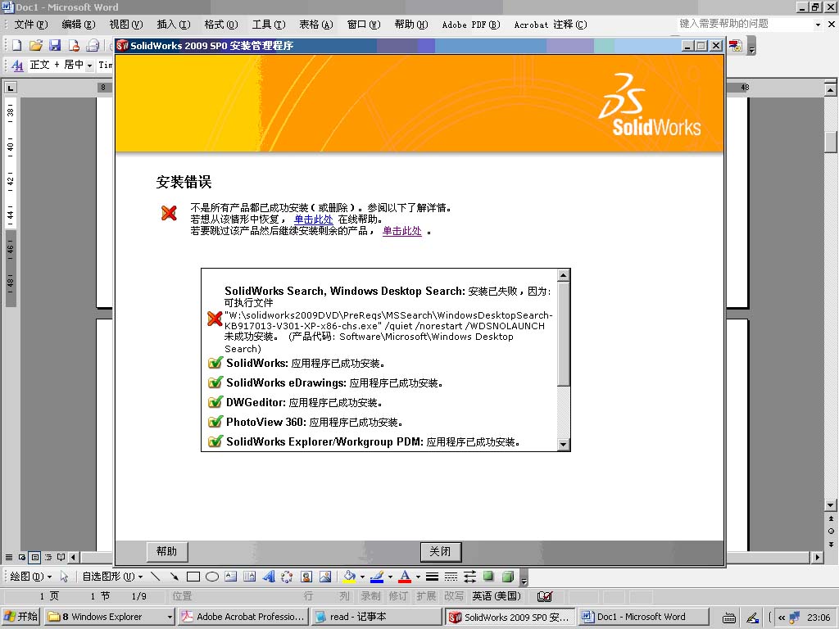The image size is (839, 629).
Task: Toggle 录制 macro recording in status bar
Action: point(370,596)
